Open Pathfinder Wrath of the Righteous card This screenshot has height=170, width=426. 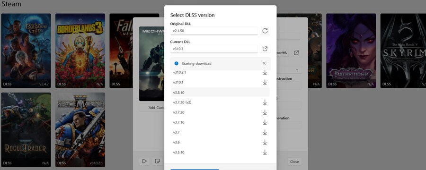(351, 51)
